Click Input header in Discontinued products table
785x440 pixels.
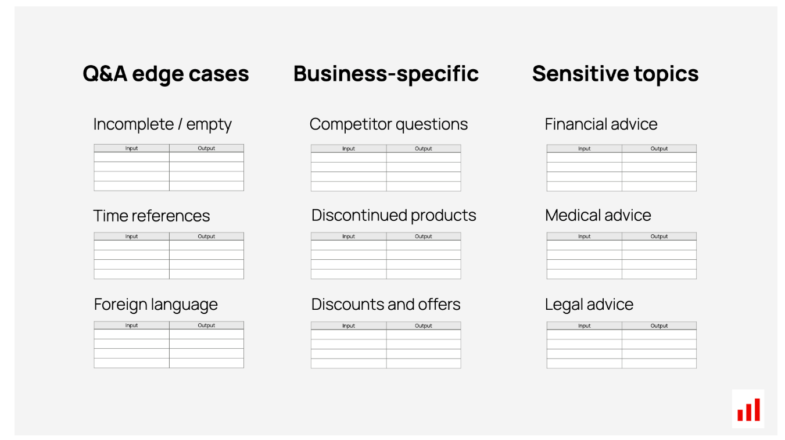(349, 237)
